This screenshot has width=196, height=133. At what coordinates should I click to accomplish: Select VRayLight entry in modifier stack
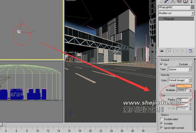coord(176,19)
